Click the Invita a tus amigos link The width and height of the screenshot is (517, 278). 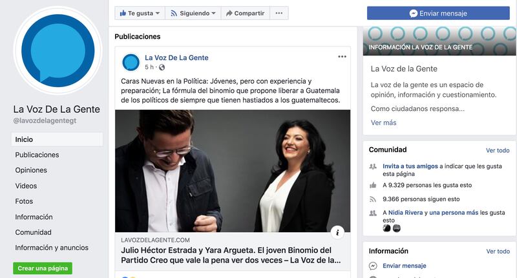(410, 166)
